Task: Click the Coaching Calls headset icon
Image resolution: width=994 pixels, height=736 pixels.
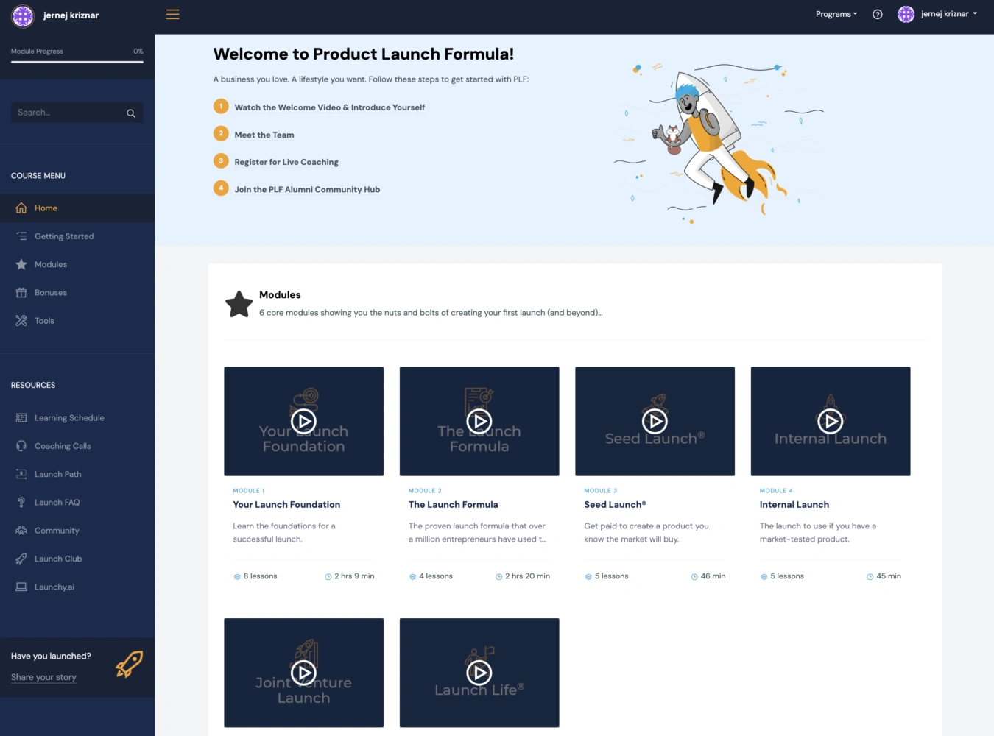Action: click(21, 446)
